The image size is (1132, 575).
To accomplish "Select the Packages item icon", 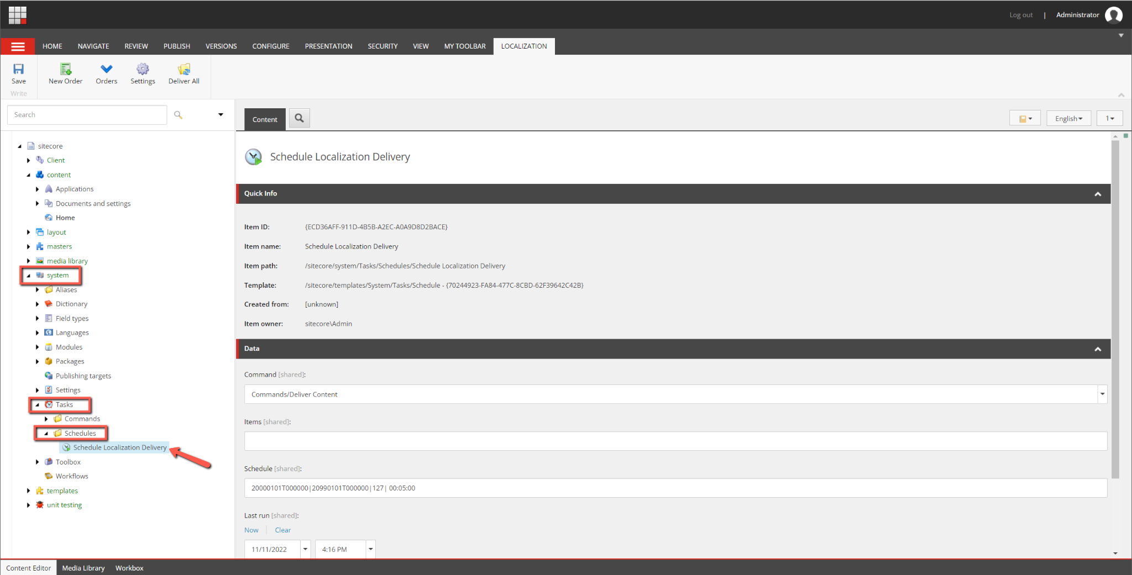I will pos(49,361).
